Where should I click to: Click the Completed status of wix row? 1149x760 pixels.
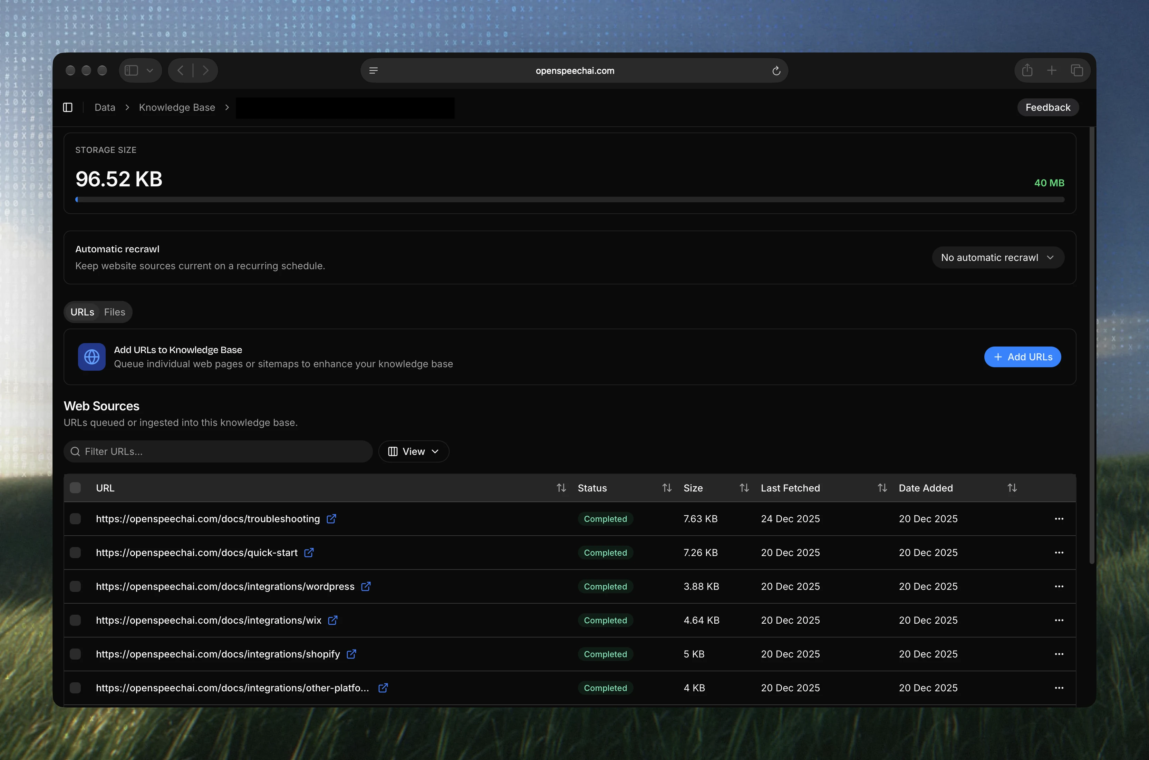606,621
